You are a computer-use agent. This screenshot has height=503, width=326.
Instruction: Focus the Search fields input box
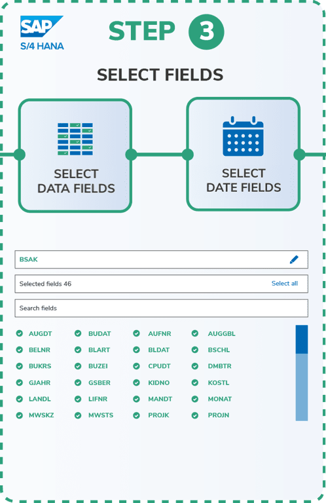pyautogui.click(x=161, y=308)
